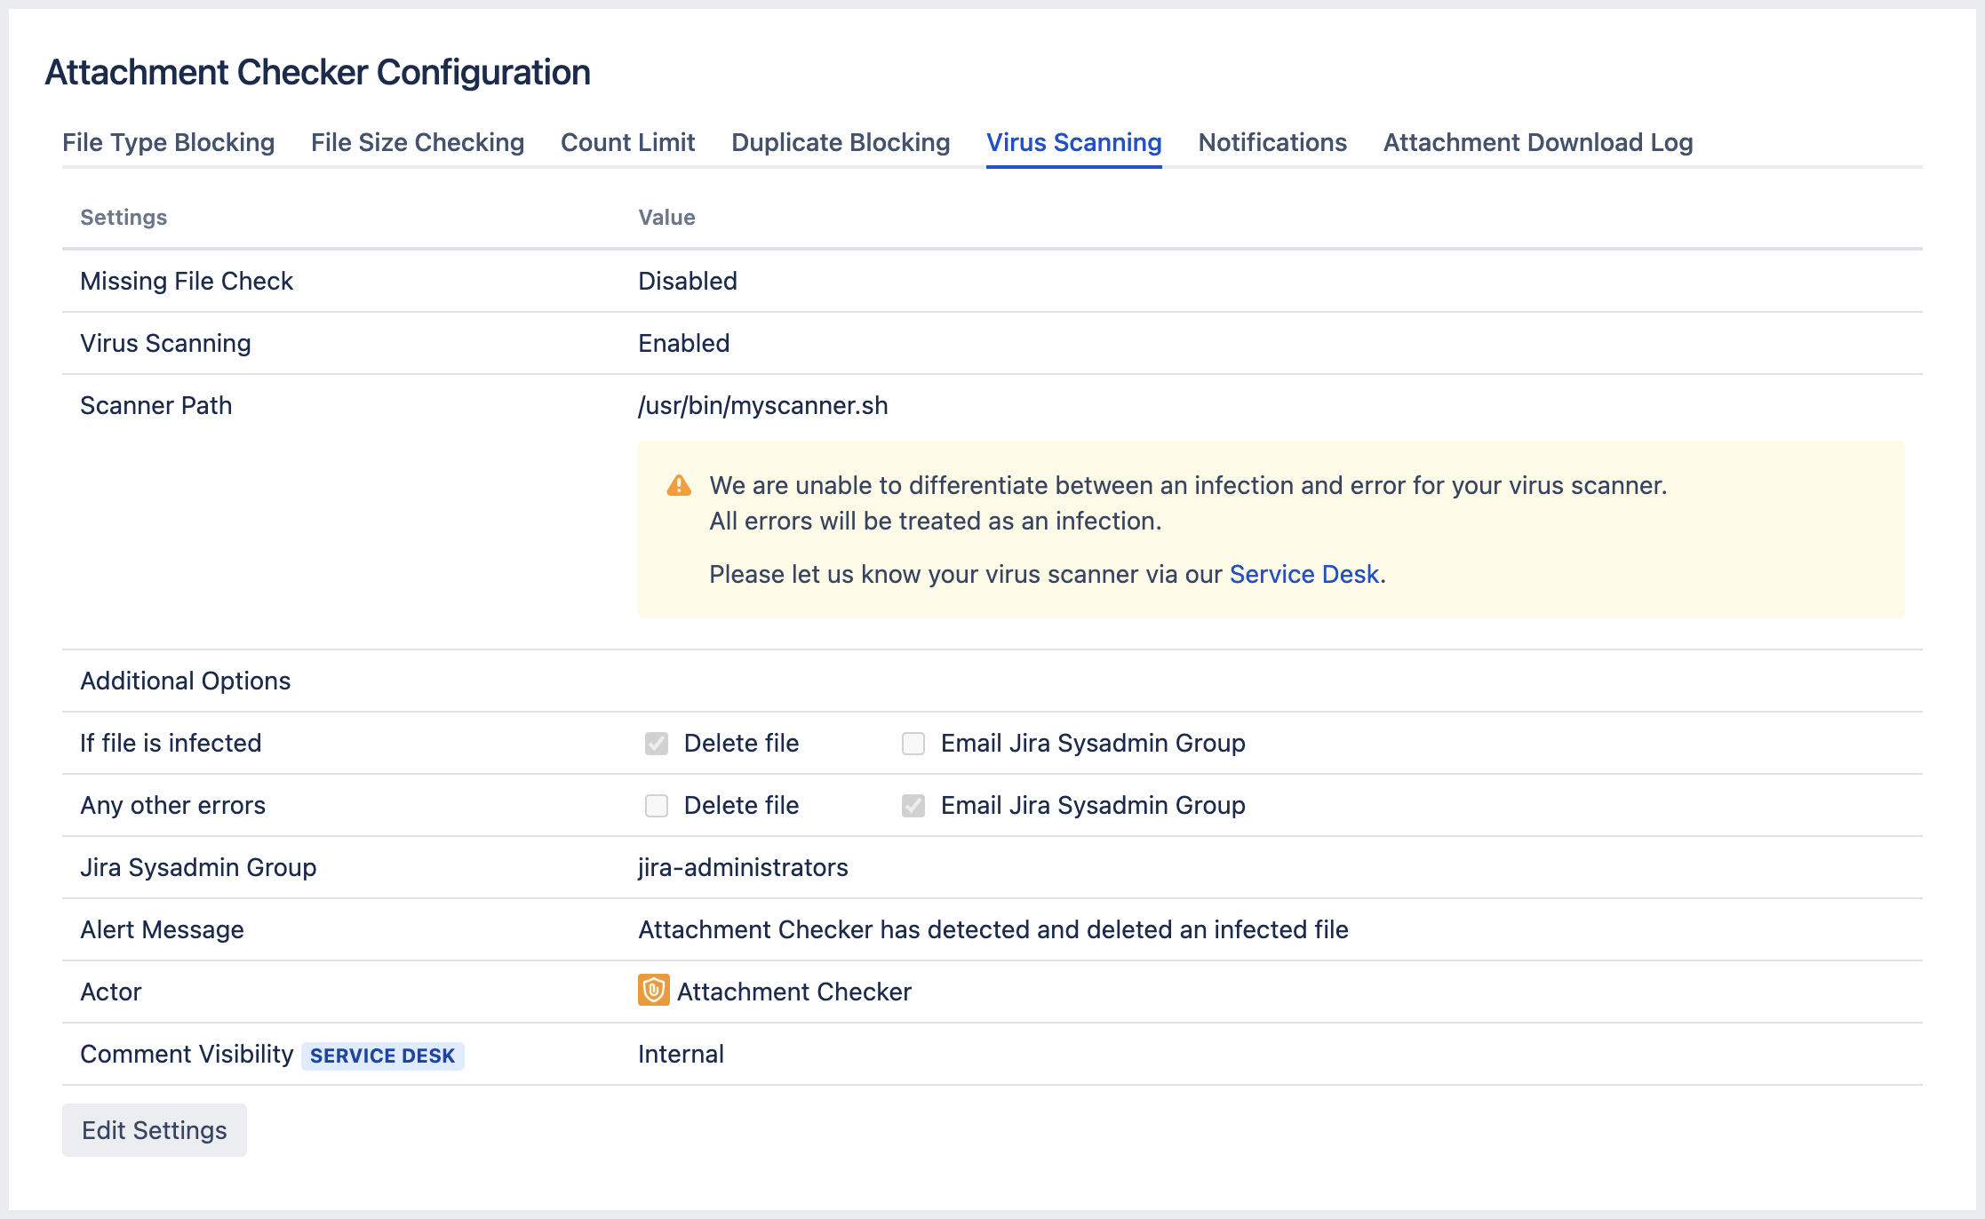Switch to File Size Checking tab
This screenshot has height=1219, width=1985.
(x=418, y=142)
